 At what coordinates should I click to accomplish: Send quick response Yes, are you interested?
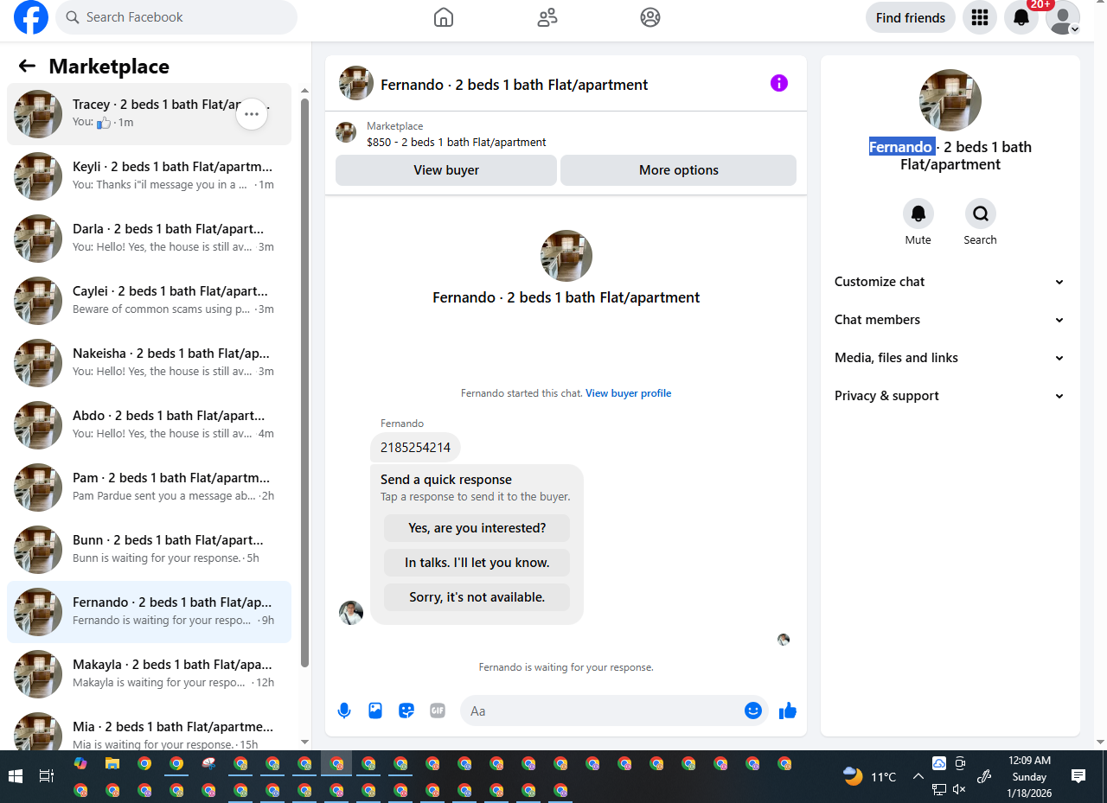tap(477, 528)
